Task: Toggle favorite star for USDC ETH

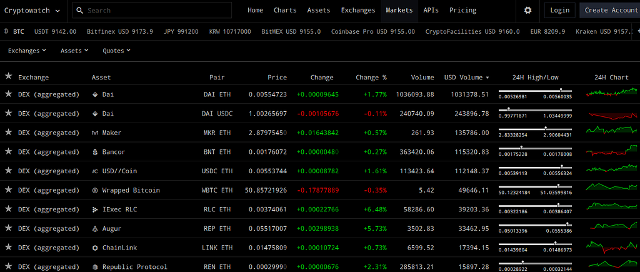Action: [8, 171]
